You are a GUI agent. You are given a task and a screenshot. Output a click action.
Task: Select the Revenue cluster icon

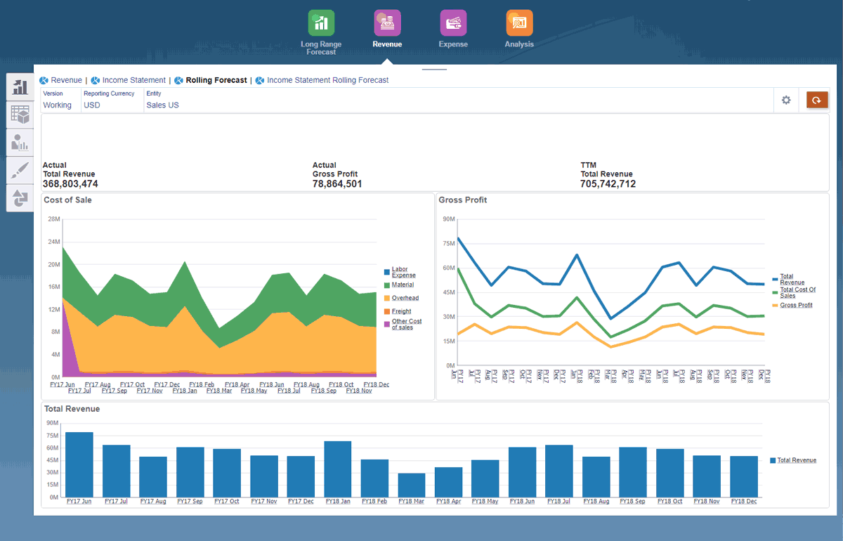(x=387, y=23)
